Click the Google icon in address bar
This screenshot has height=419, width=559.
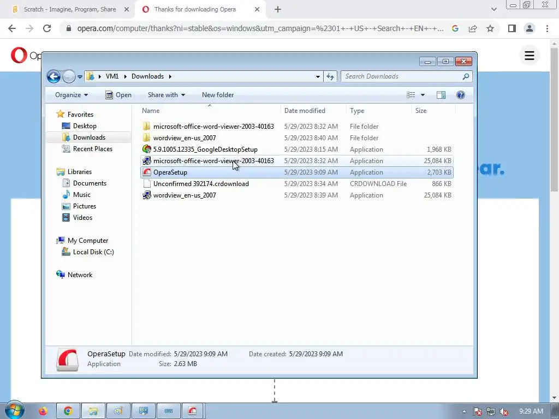pyautogui.click(x=455, y=28)
